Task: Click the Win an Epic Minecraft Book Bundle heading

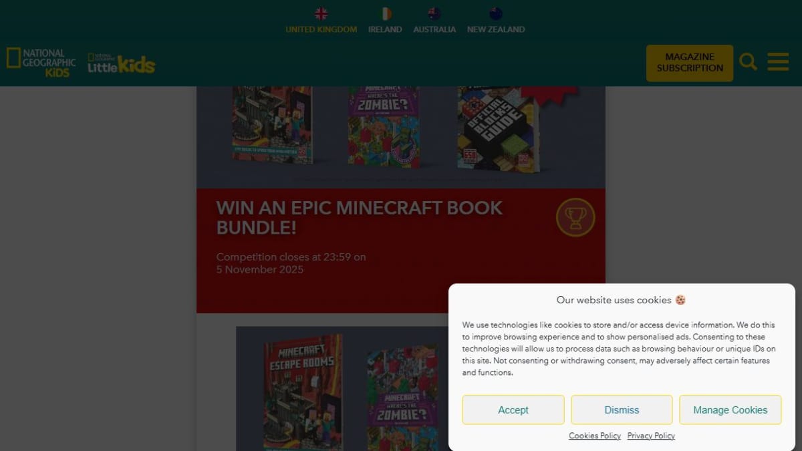Action: 360,217
